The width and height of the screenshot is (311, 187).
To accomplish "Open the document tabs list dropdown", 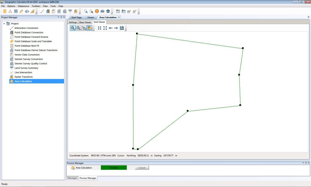I will 309,17.
